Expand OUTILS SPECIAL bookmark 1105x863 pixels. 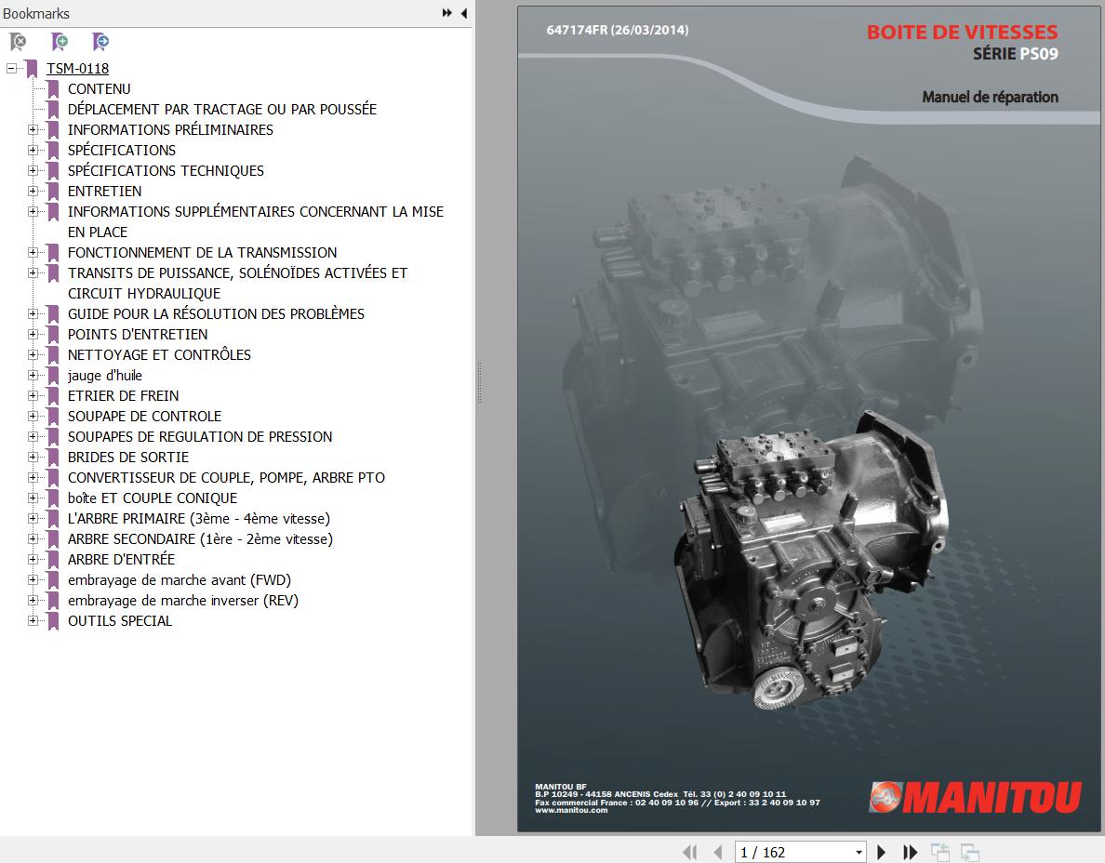pos(33,620)
